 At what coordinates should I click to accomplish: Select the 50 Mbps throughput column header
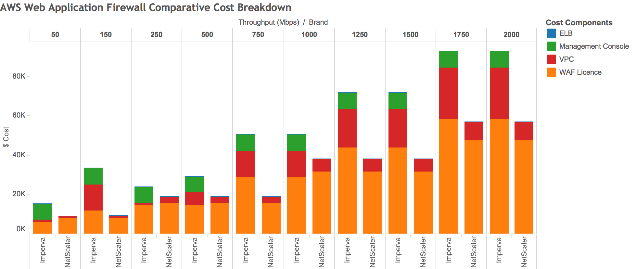[55, 34]
